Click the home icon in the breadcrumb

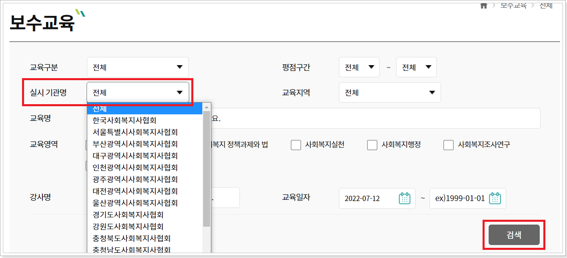483,5
